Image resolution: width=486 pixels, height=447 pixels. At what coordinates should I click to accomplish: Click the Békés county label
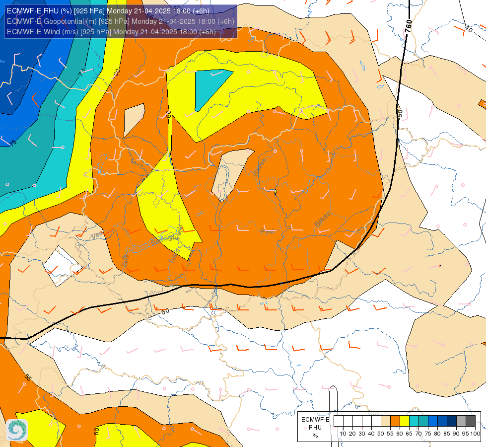click(x=323, y=220)
